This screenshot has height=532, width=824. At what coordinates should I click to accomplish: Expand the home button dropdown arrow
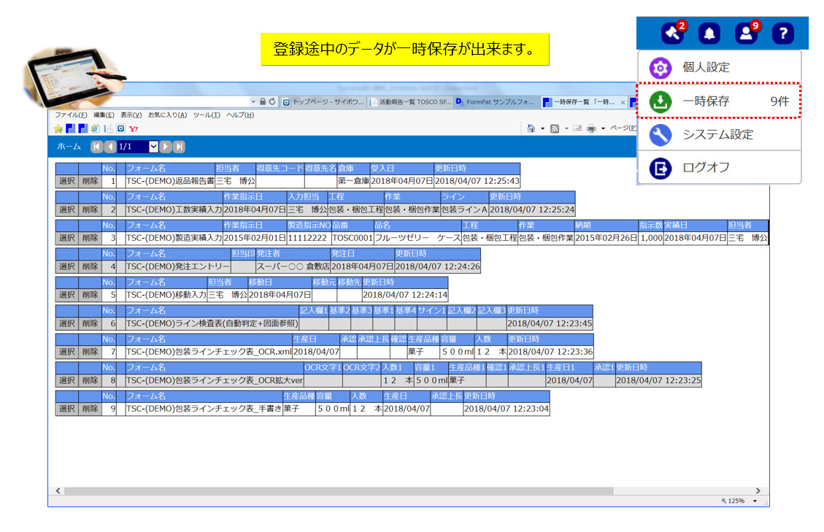pos(542,128)
